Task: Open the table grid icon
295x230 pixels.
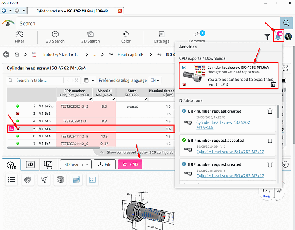Action: click(92, 180)
